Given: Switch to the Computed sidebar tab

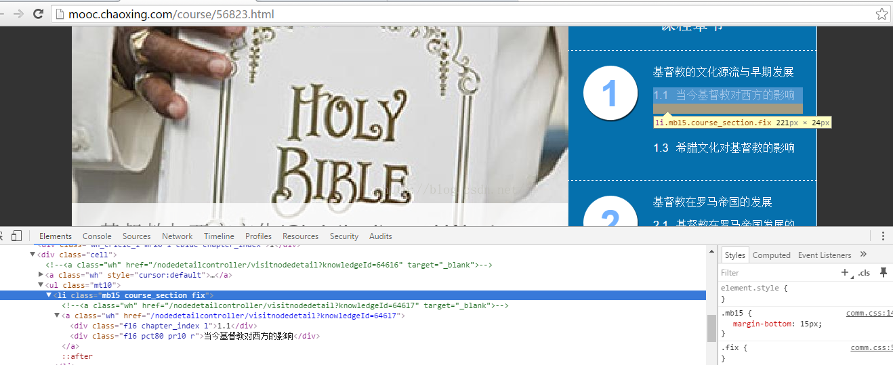Looking at the screenshot, I should click(x=772, y=255).
